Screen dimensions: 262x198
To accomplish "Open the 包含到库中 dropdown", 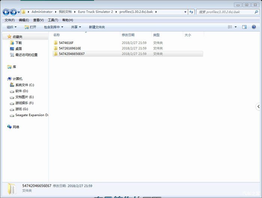I will tap(54, 27).
